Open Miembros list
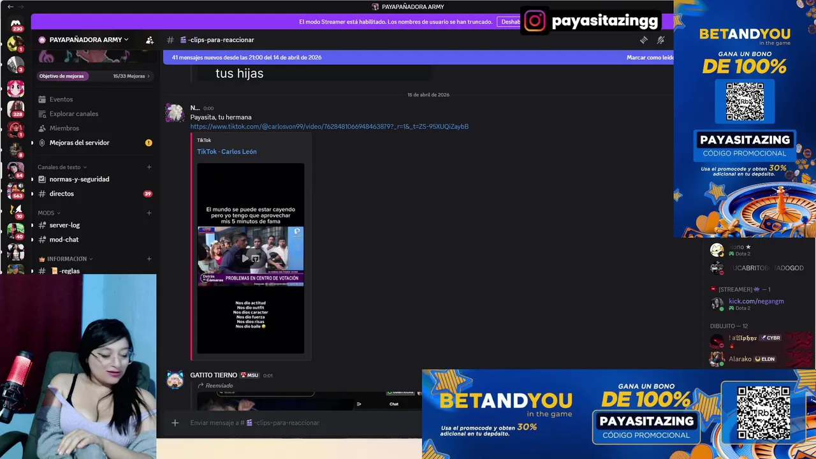The image size is (816, 459). click(64, 128)
